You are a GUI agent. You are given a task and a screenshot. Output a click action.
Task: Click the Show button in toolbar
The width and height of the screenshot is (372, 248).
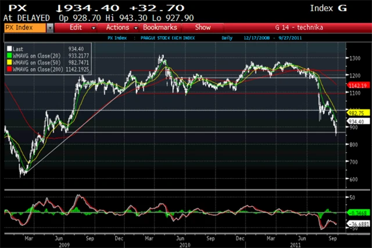203,27
